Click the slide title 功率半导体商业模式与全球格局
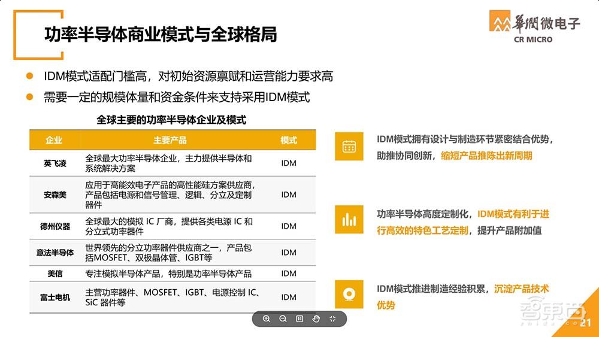The image size is (599, 337). [161, 34]
